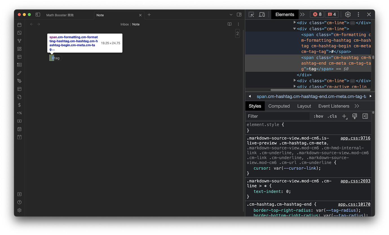
Task: Toggle element state with the :hov button
Action: (x=318, y=116)
